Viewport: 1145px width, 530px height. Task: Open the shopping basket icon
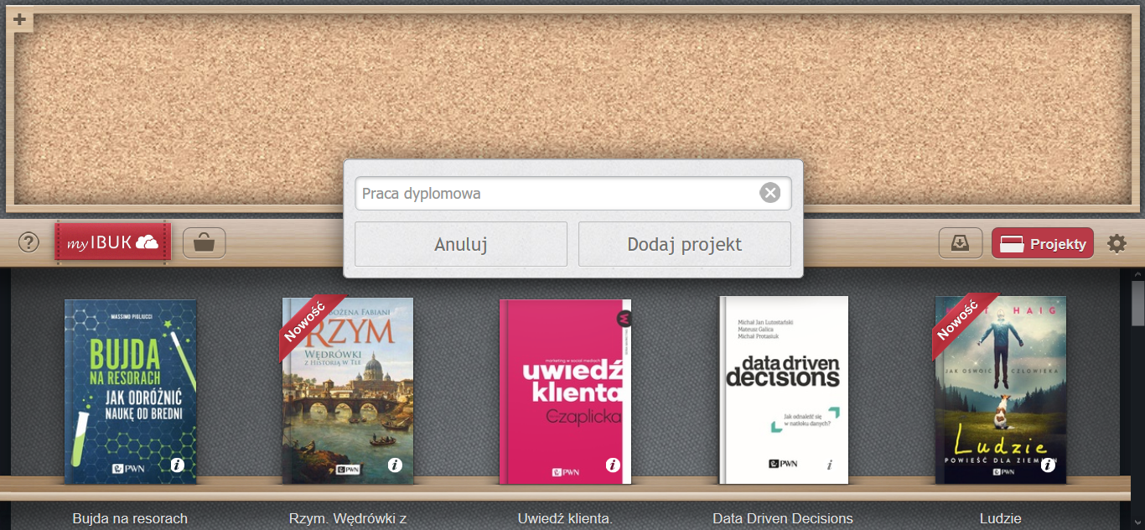pos(204,243)
